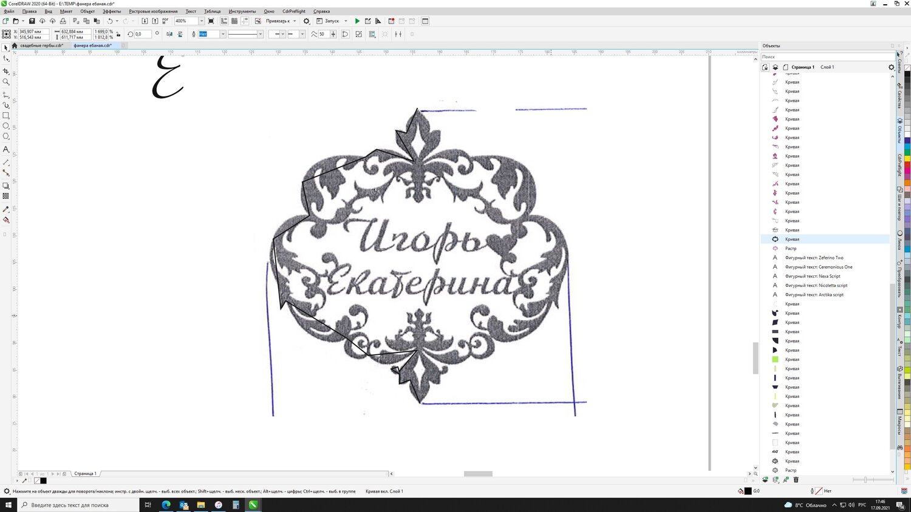Select the Shape edit tool

tap(6, 59)
